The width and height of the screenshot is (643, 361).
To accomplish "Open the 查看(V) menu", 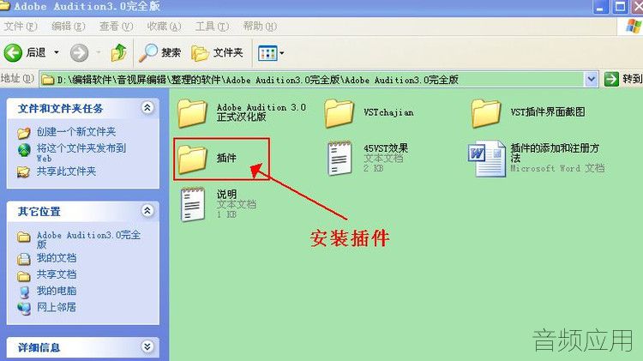I will coord(116,27).
